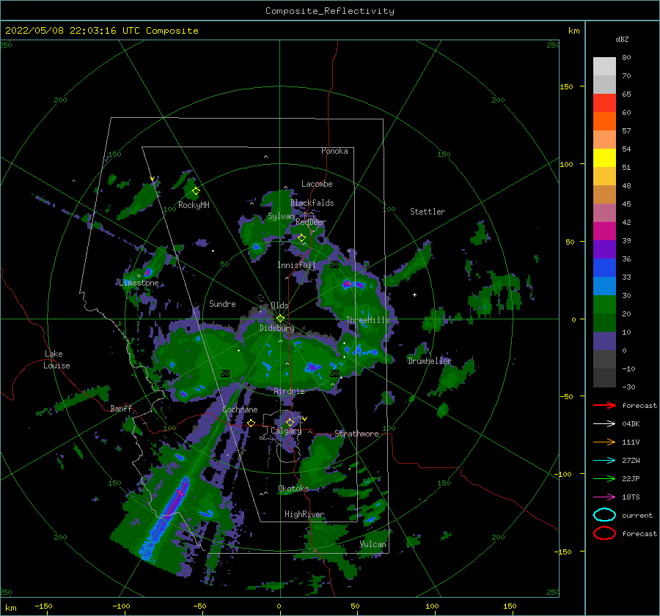Viewport: 660px width, 616px height.
Task: Click the Didsbury city label
Action: [276, 328]
